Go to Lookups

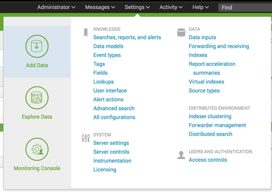point(103,82)
